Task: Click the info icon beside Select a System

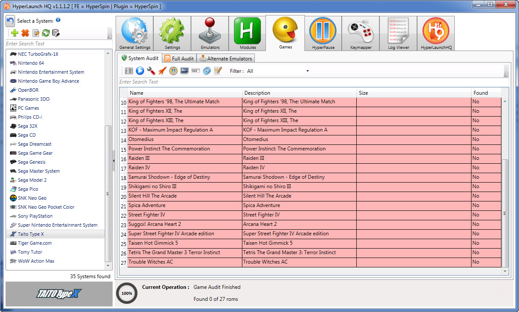Action: coord(58,20)
